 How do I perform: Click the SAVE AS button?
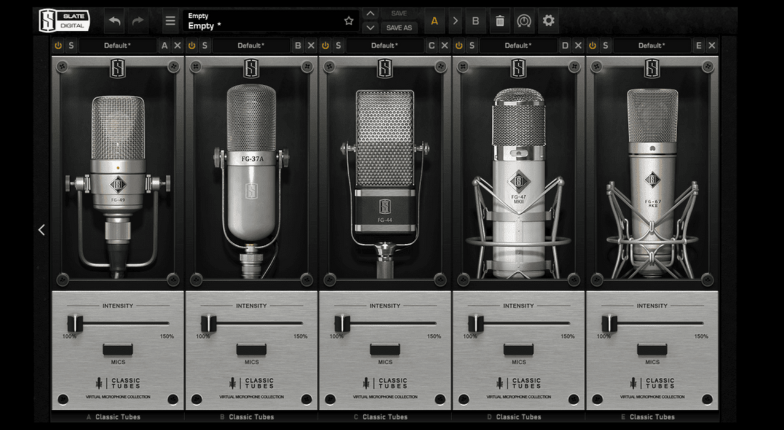(x=399, y=28)
